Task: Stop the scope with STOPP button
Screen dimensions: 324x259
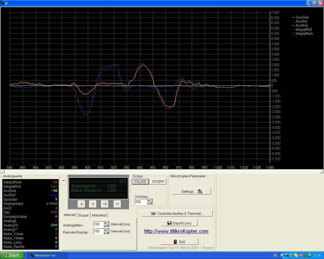Action: 158,182
